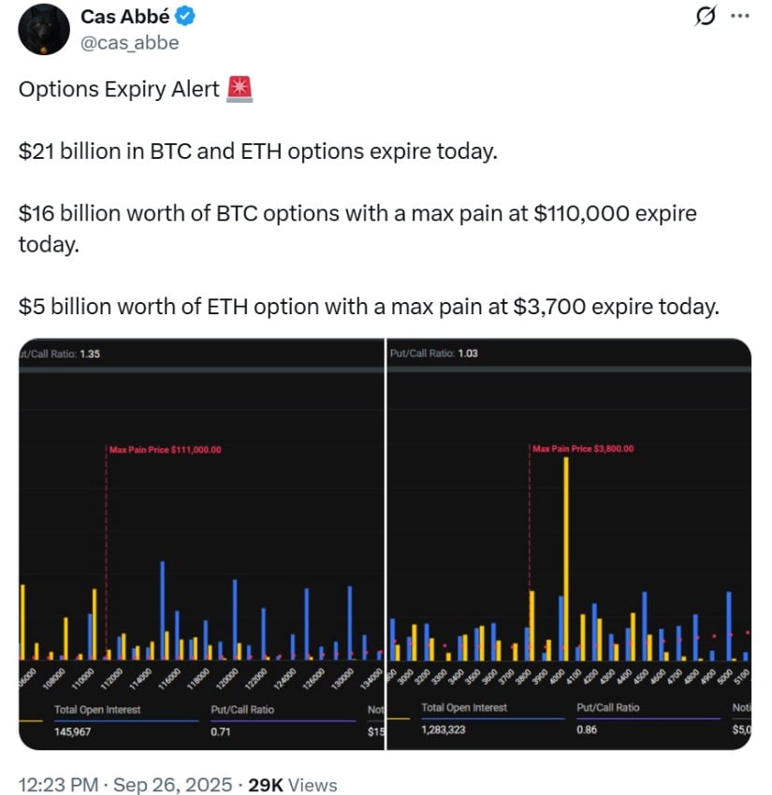Image resolution: width=772 pixels, height=795 pixels.
Task: Click the 12:23 PM Sep 26 timestamp
Action: click(x=125, y=785)
